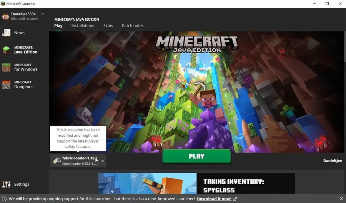
Task: Click external link icon beside Download it now
Action: pyautogui.click(x=235, y=199)
